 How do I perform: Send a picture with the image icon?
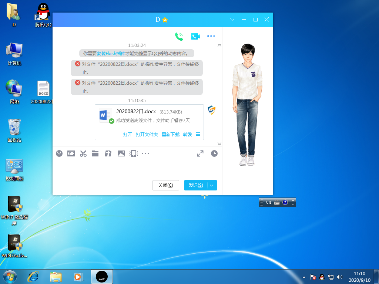121,153
